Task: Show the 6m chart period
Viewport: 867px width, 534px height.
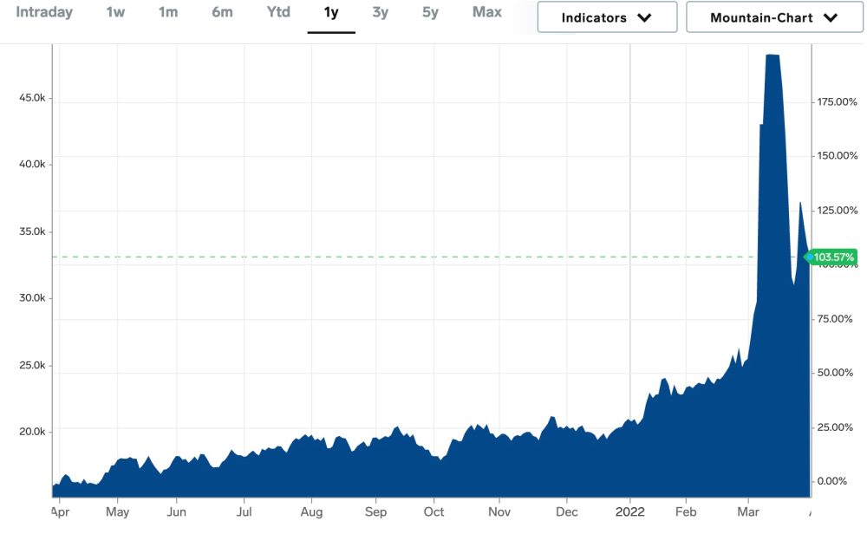Action: tap(222, 13)
